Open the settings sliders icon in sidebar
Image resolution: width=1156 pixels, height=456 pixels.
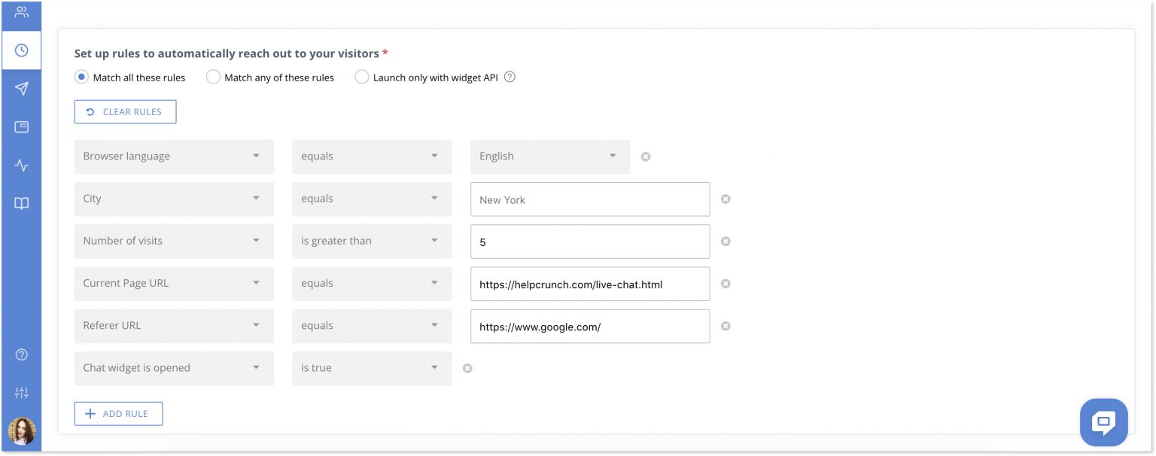tap(21, 392)
